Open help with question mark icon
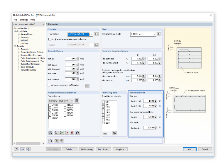This screenshot has width=223, height=167. 16,149
